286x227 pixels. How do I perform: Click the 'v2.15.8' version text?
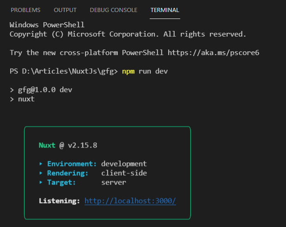82,145
